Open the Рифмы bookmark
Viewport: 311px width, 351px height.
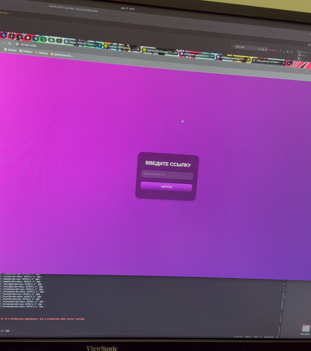coord(26,51)
